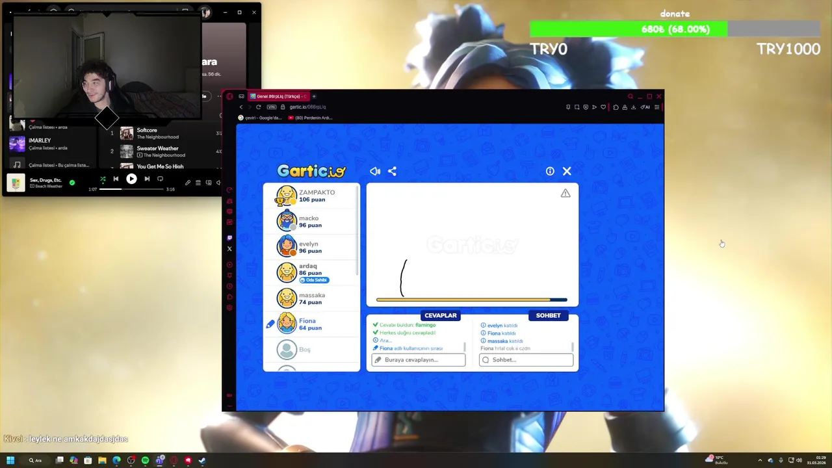Click the report warning triangle on canvas
Screen dimensions: 832x468
(565, 193)
